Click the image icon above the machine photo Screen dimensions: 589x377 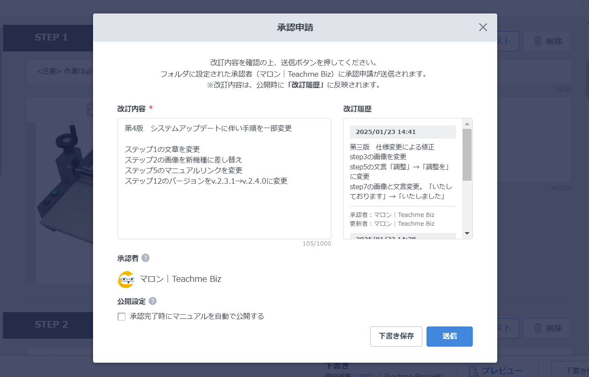pyautogui.click(x=90, y=109)
